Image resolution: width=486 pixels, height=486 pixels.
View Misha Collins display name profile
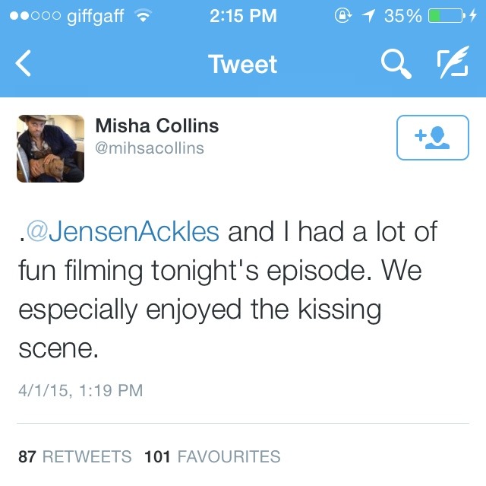coord(157,125)
